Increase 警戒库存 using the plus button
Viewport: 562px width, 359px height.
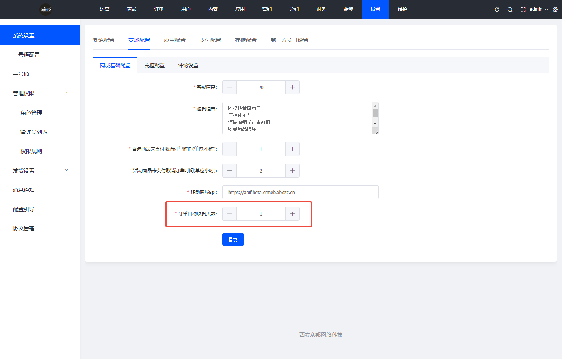[292, 87]
